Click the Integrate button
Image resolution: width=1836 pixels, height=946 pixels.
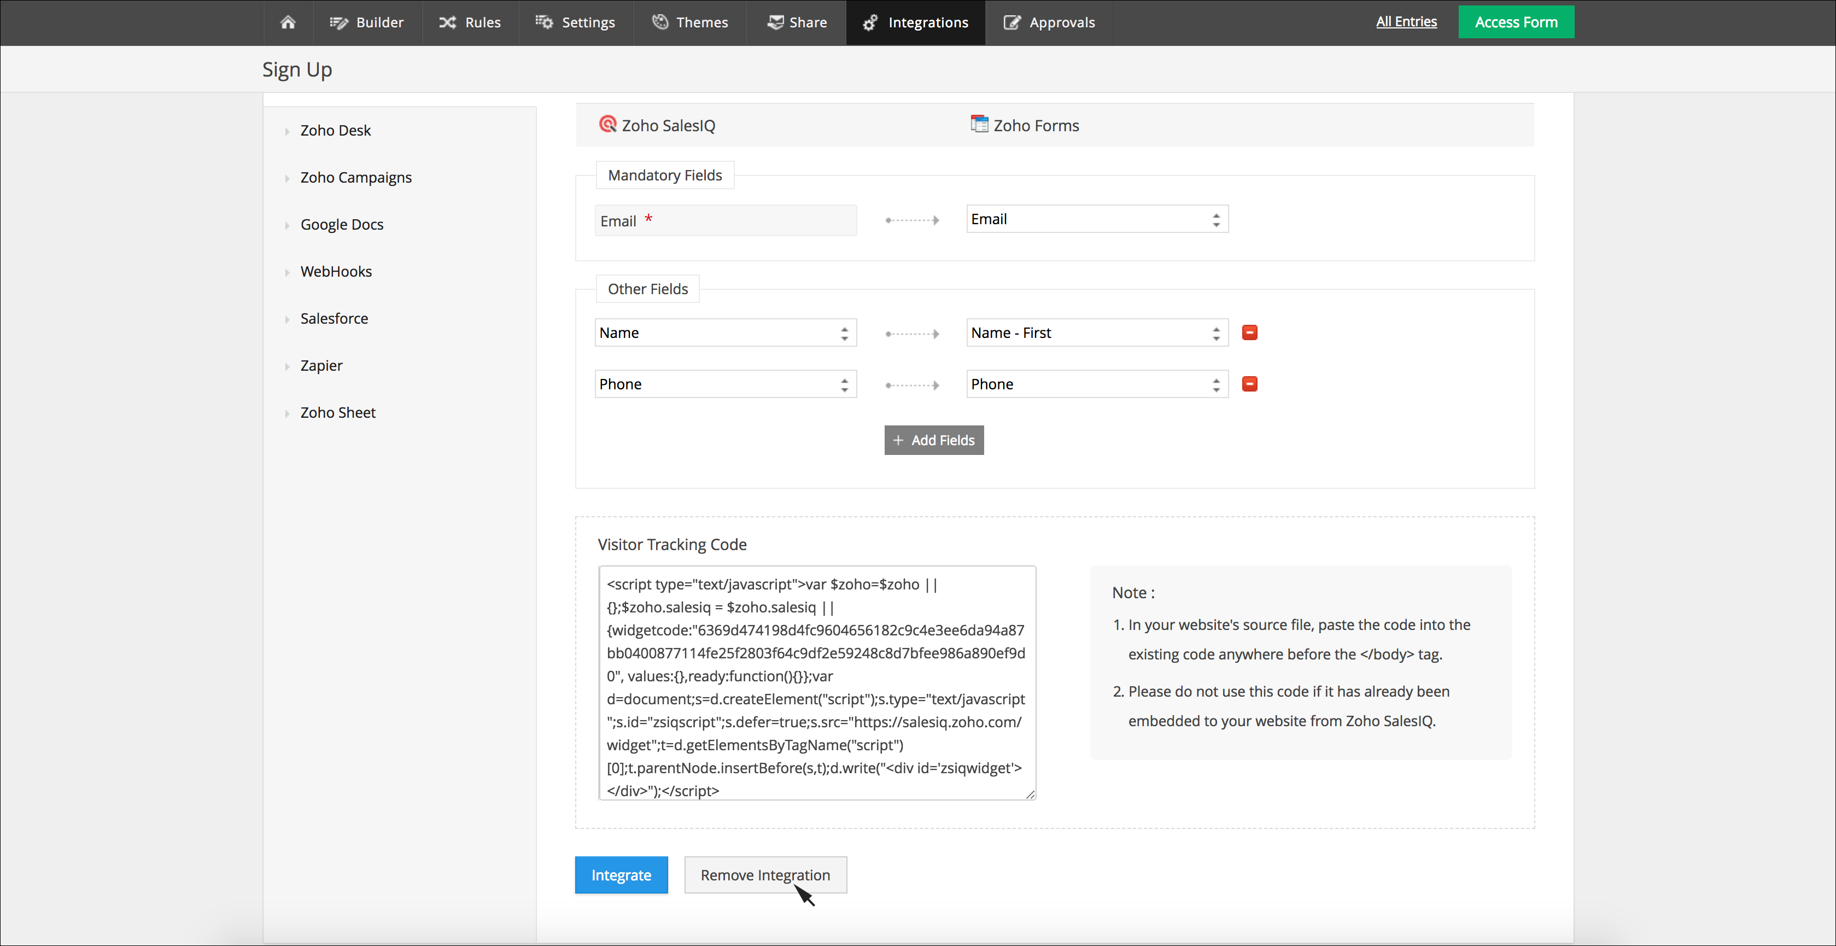(621, 875)
